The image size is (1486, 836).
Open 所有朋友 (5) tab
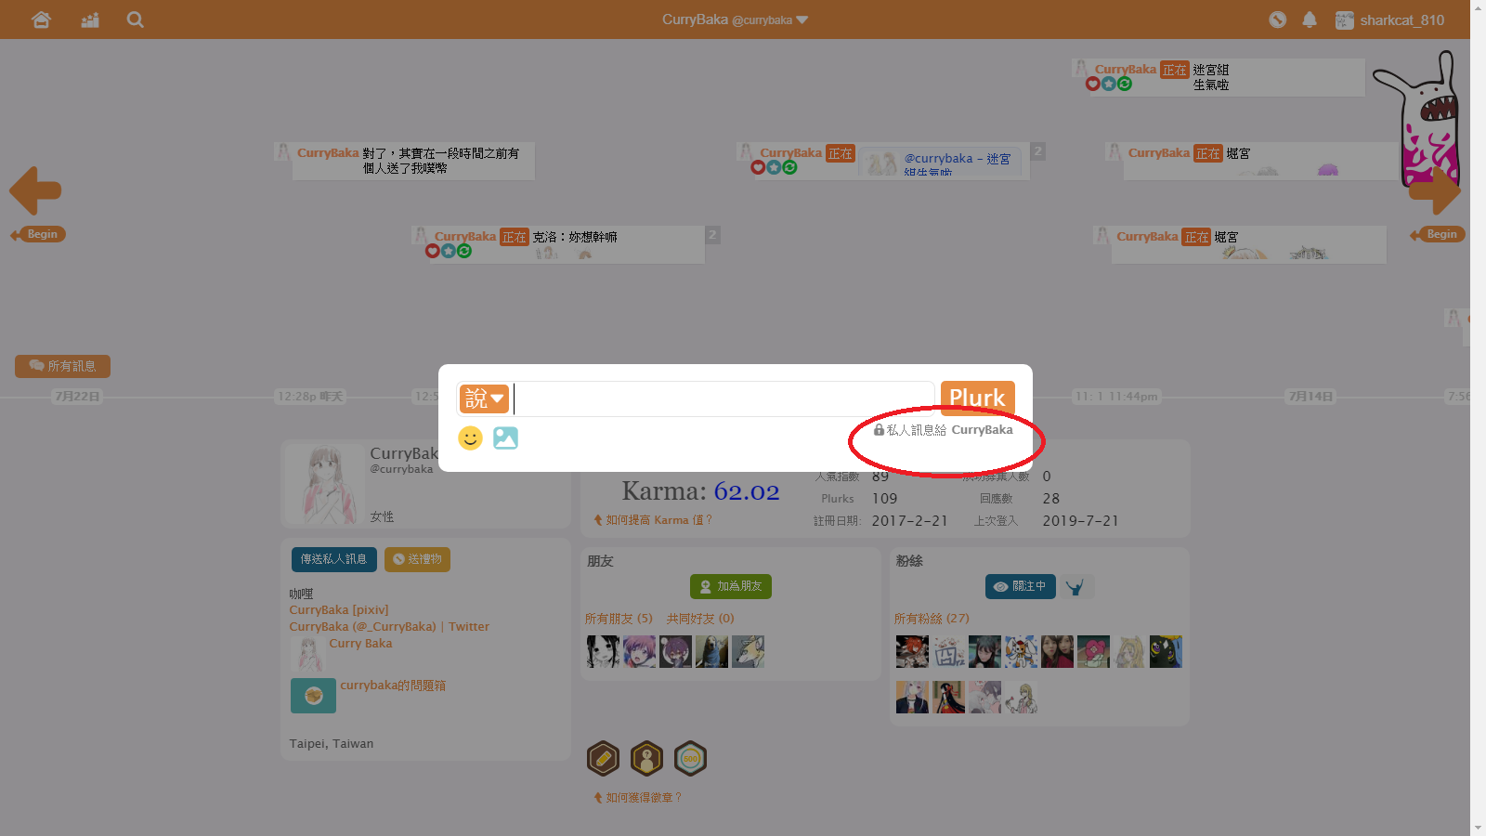pyautogui.click(x=619, y=619)
